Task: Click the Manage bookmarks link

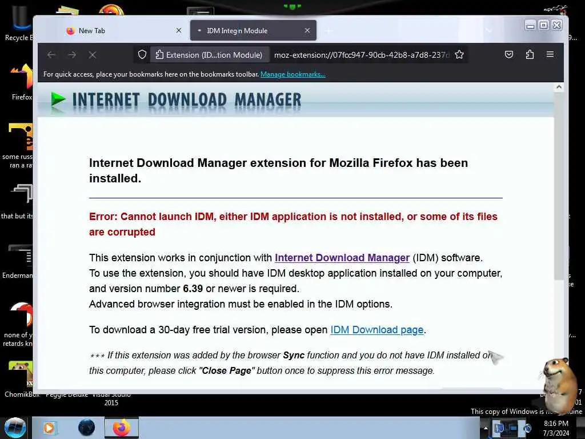Action: point(293,74)
